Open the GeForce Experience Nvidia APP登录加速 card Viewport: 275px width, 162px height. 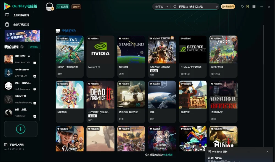tap(193, 57)
